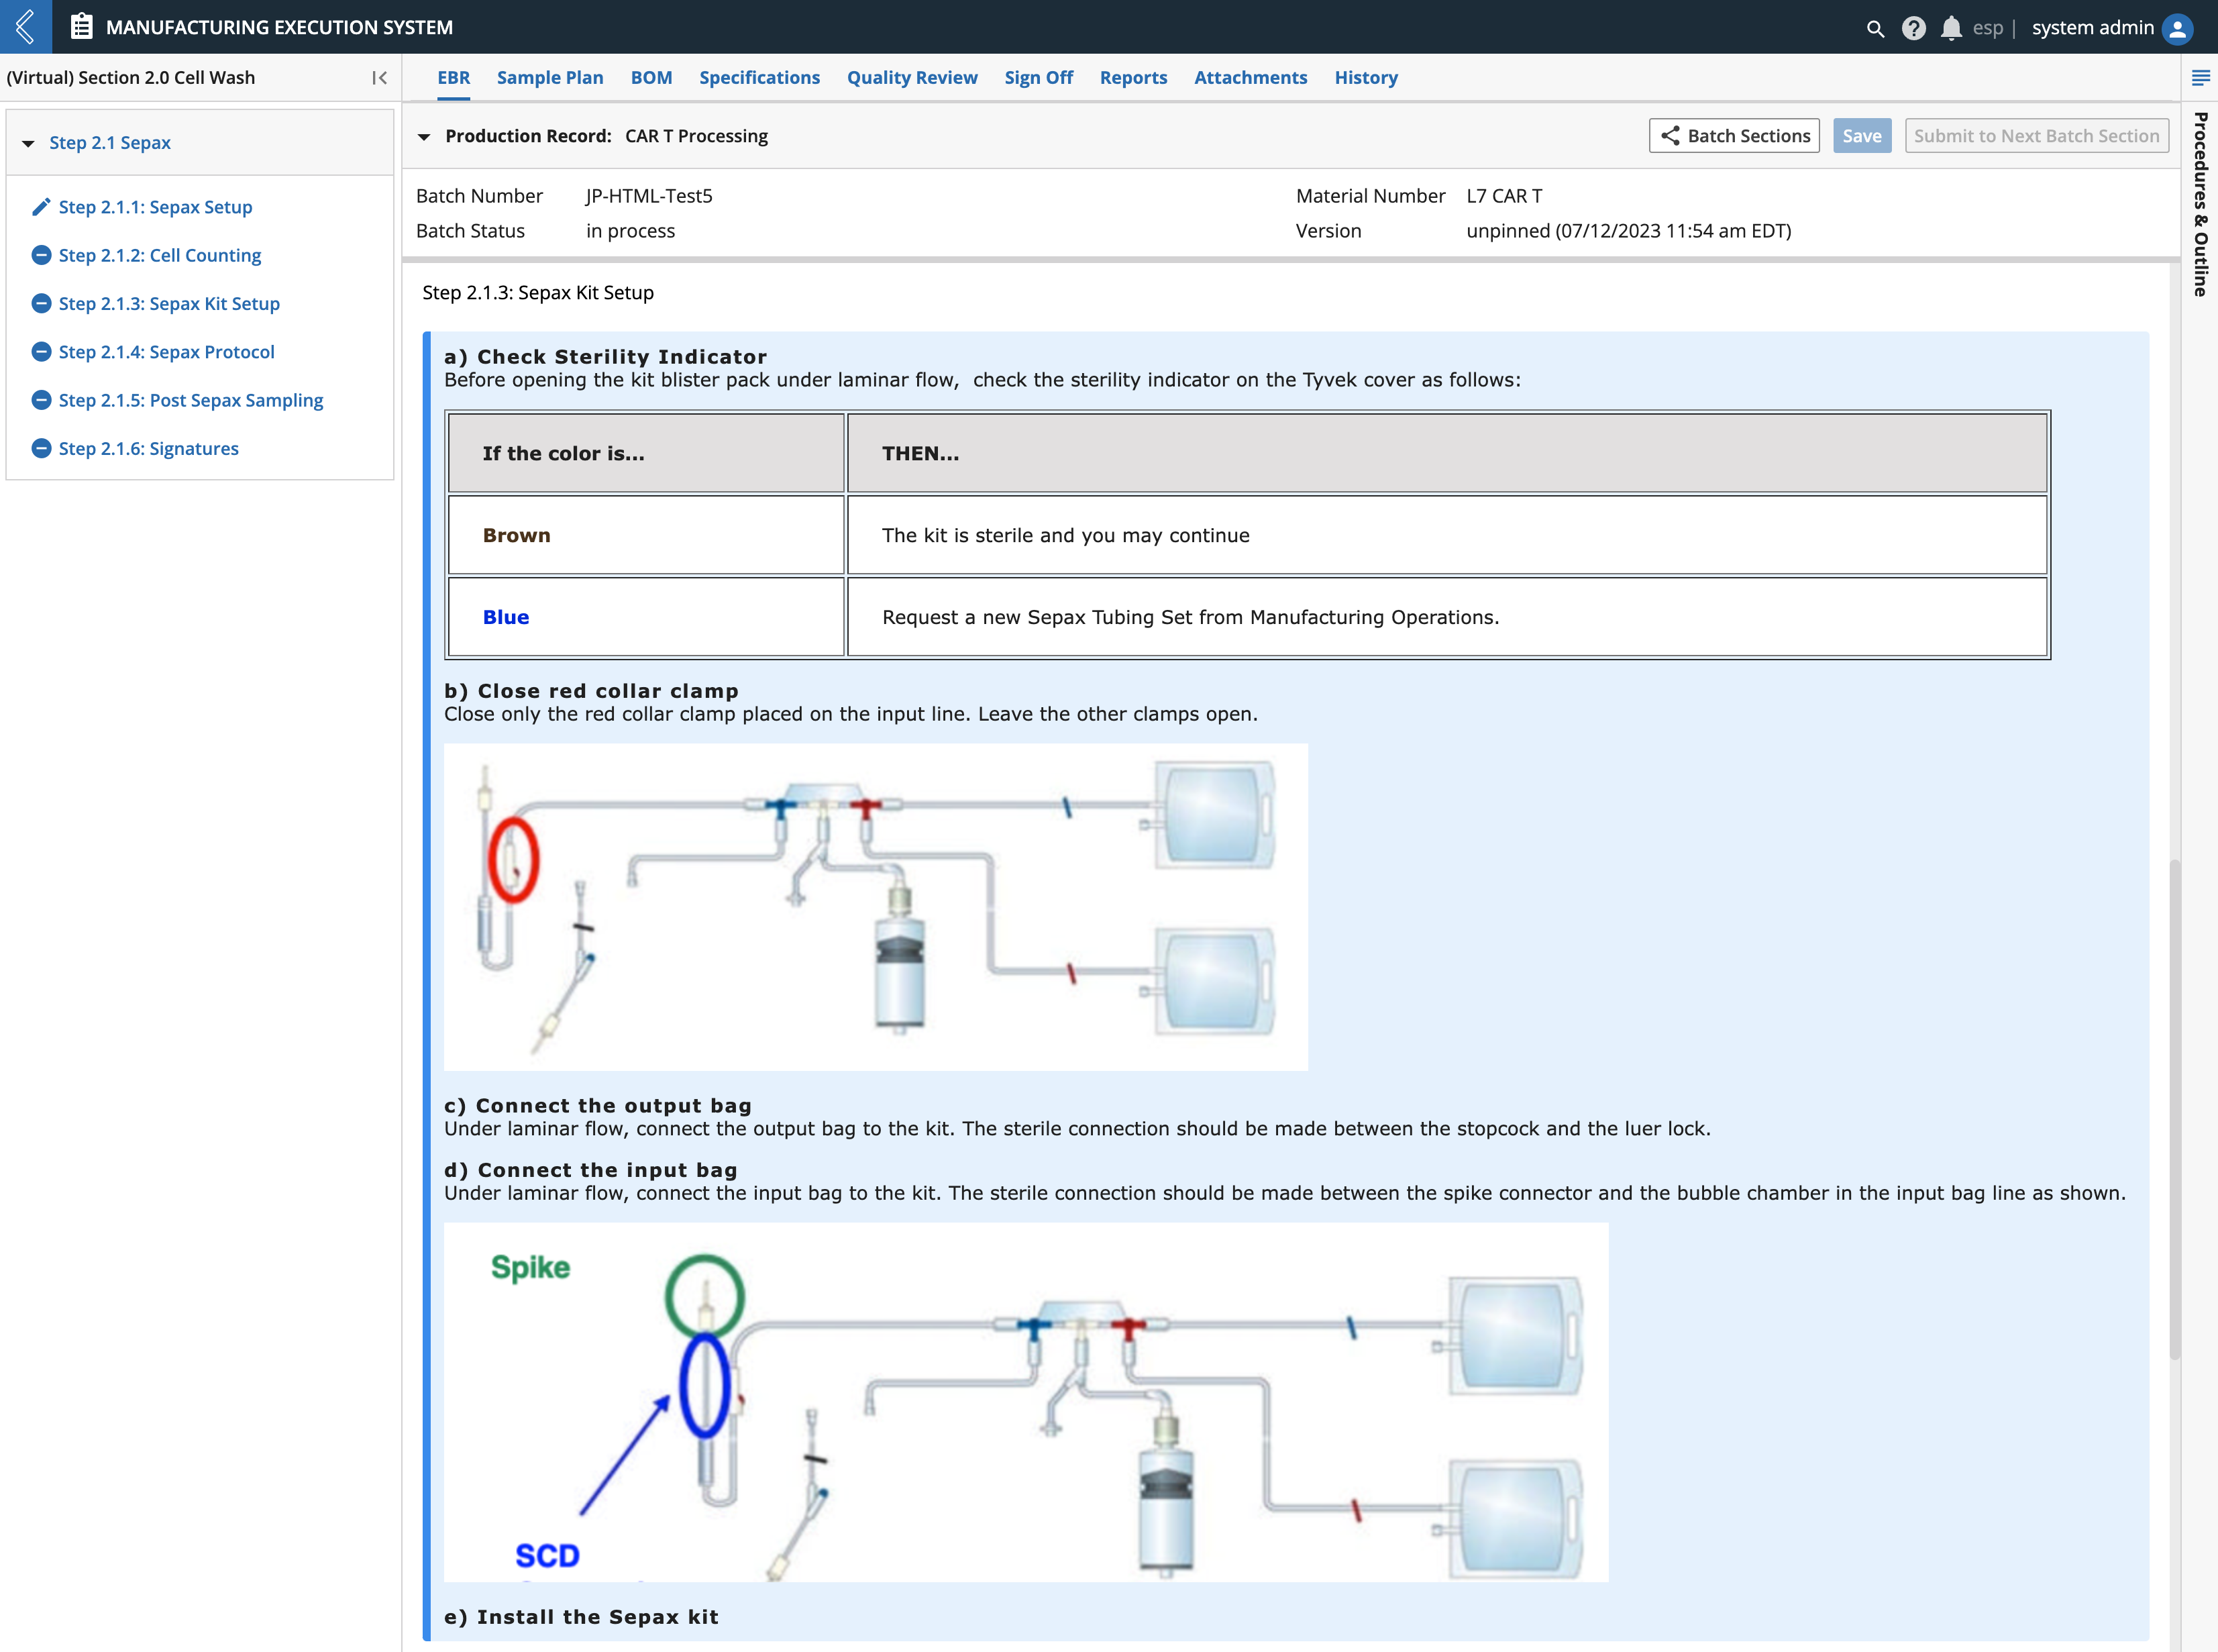Open Step 2.1.5: Post Sepax Sampling
The image size is (2218, 1652).
(x=191, y=400)
